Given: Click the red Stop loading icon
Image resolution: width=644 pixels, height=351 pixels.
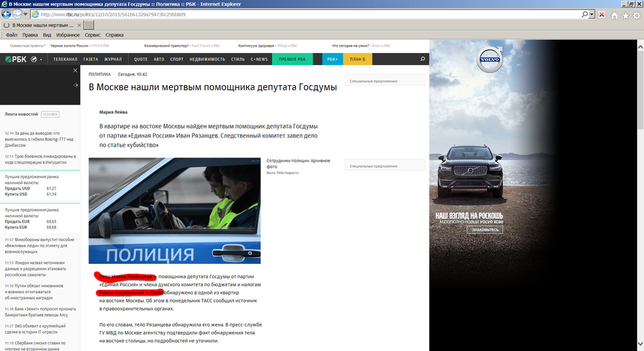Looking at the screenshot, I should [601, 14].
